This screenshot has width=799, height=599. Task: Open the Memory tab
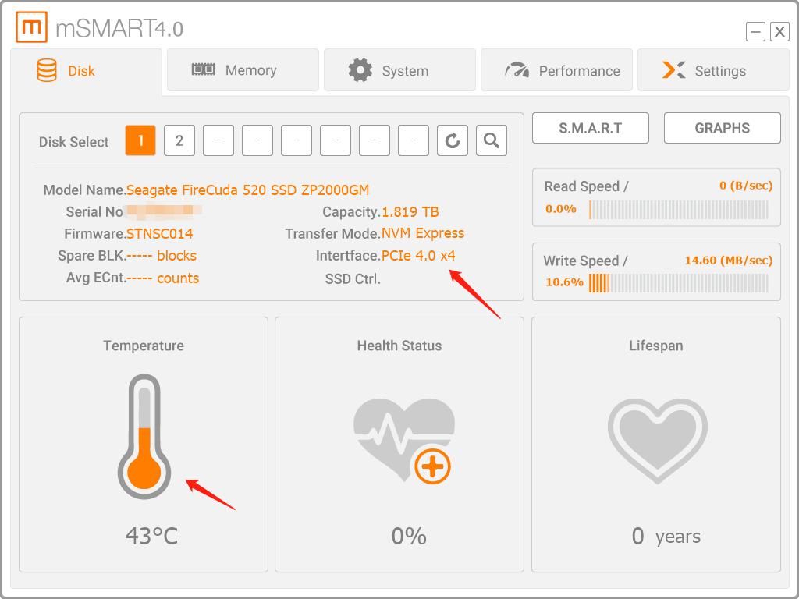(x=243, y=70)
